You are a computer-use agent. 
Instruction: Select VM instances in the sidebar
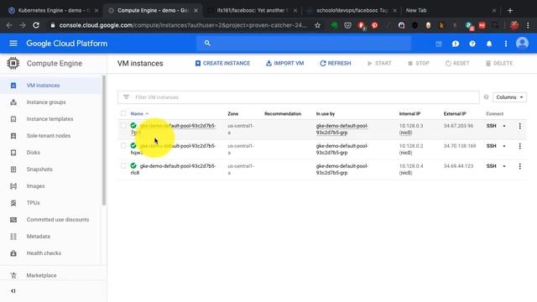50,86
